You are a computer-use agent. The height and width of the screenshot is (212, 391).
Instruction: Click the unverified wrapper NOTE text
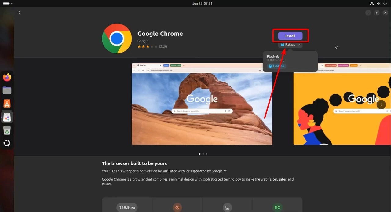pos(164,171)
